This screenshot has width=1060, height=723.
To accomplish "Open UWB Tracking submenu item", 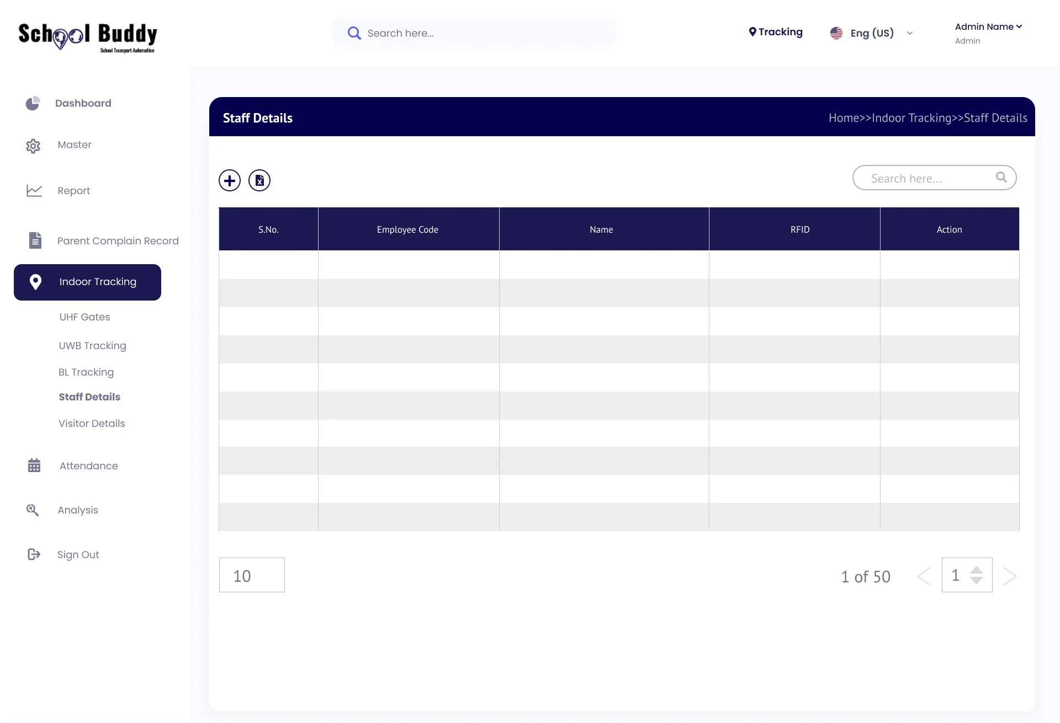I will pos(92,346).
